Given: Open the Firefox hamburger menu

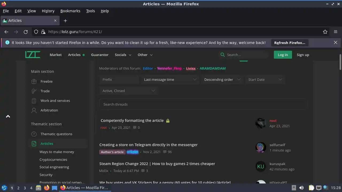Looking at the screenshot, I should pyautogui.click(x=336, y=32).
